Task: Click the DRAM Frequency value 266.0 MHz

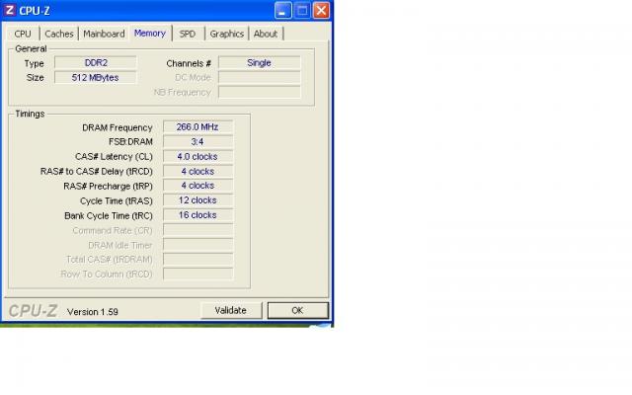Action: pyautogui.click(x=197, y=127)
